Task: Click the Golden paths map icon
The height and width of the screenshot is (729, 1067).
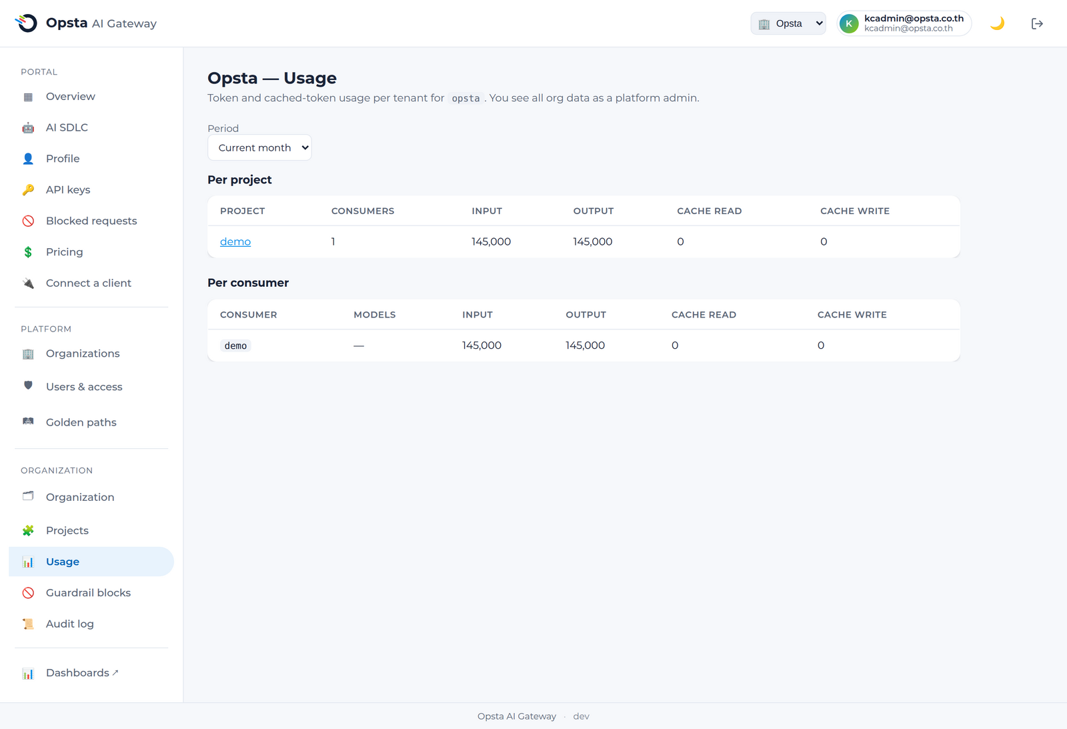Action: pos(28,422)
